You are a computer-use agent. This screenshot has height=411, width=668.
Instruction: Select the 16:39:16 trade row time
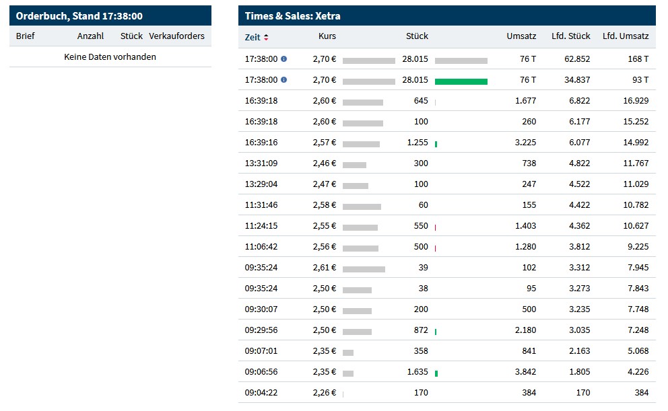pos(261,143)
